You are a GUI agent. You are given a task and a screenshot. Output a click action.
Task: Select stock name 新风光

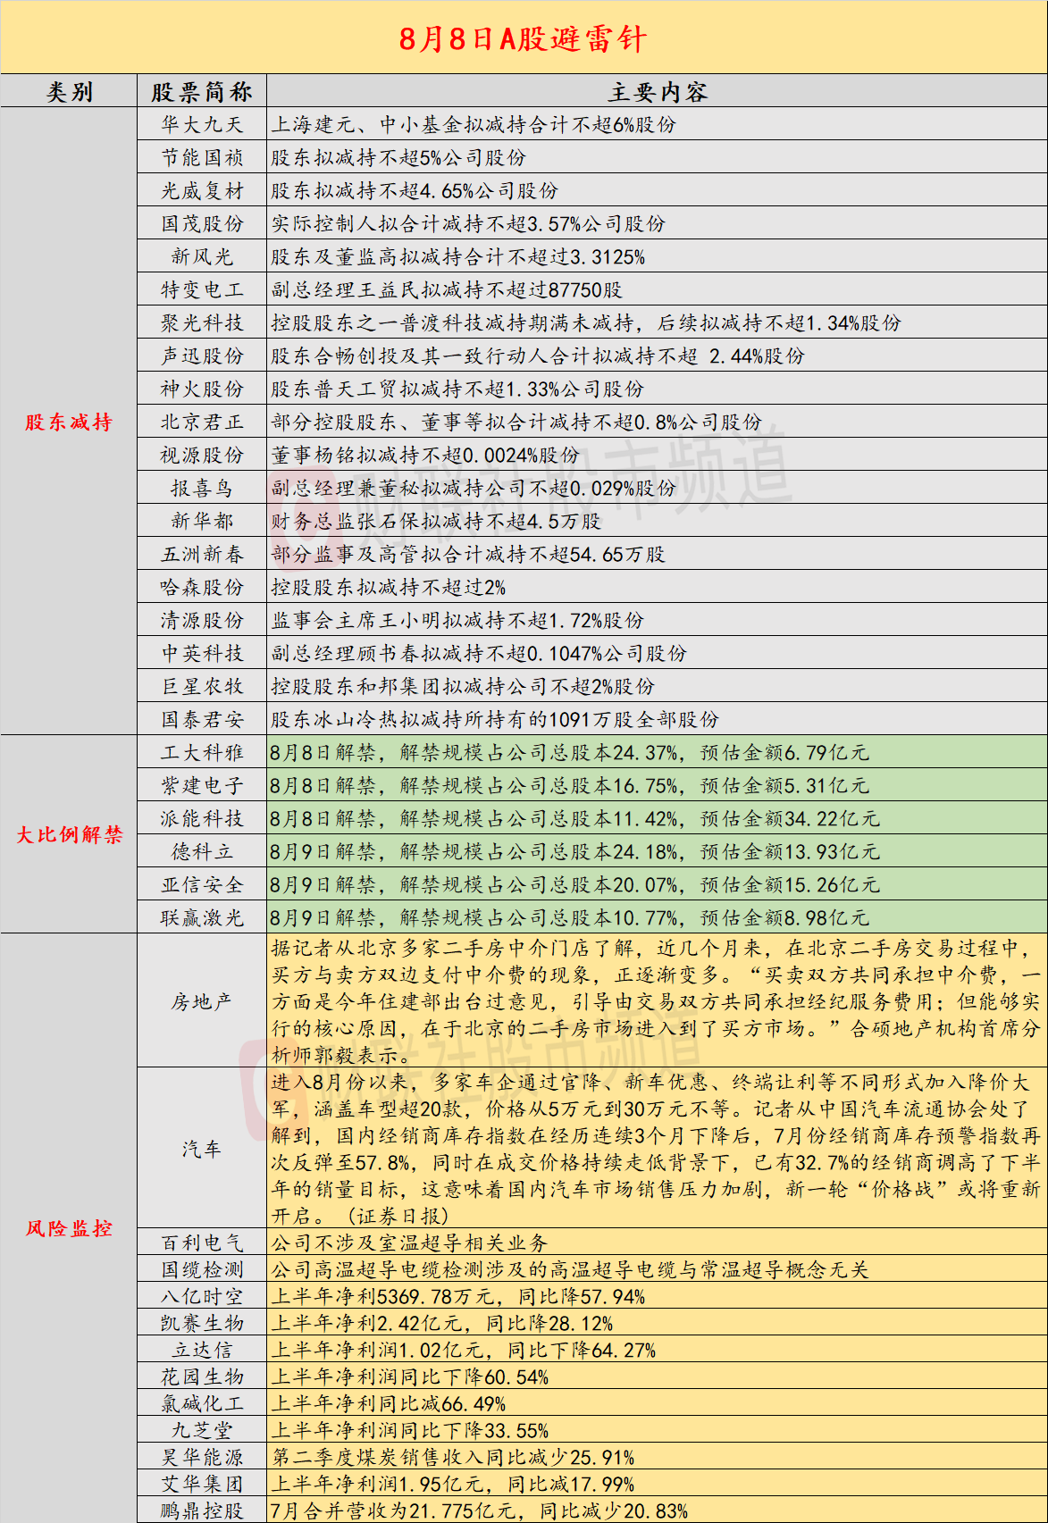pyautogui.click(x=202, y=256)
